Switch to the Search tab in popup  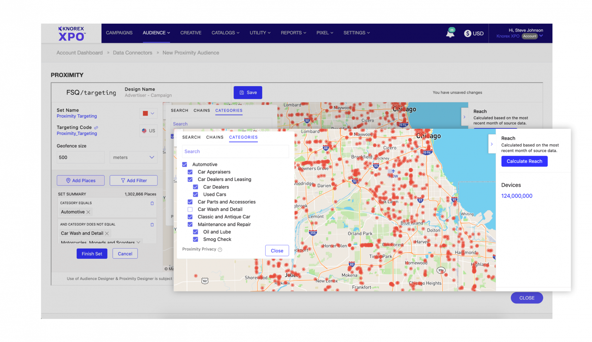point(191,137)
